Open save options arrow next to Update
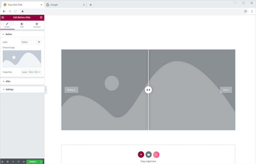This screenshot has width=256, height=164. point(41,162)
